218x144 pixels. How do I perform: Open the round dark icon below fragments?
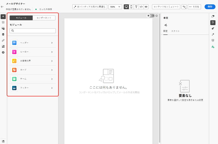3,52
